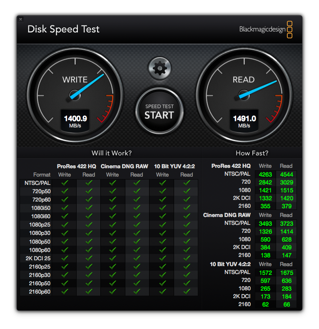This screenshot has height=329, width=319.
Task: Click Cinema DNG NTSC/PAL write value 3493
Action: [x=265, y=224]
